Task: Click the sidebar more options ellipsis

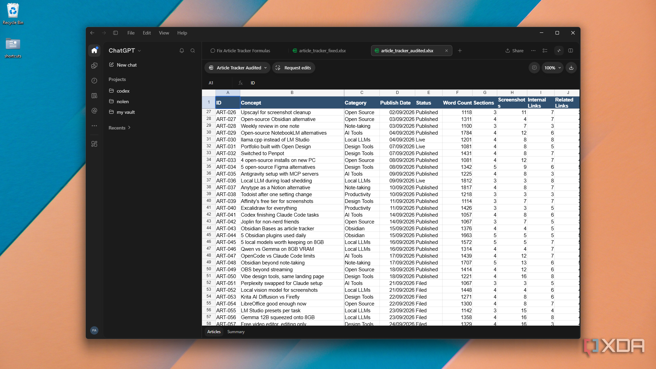Action: [94, 126]
